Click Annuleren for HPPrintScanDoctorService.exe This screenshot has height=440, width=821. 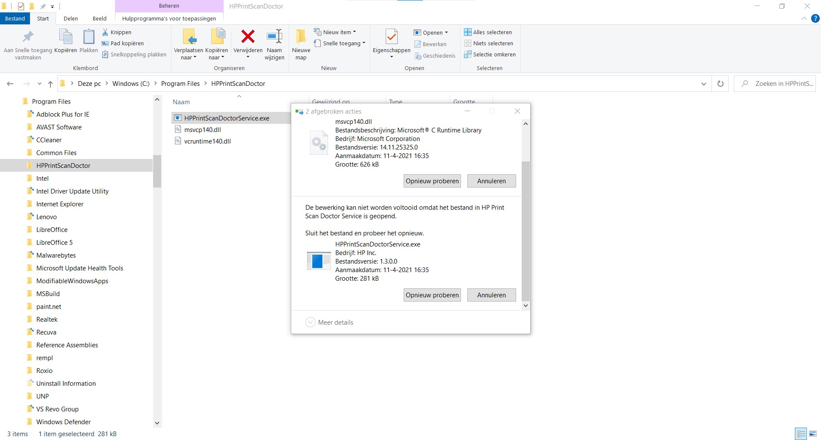[x=491, y=295]
